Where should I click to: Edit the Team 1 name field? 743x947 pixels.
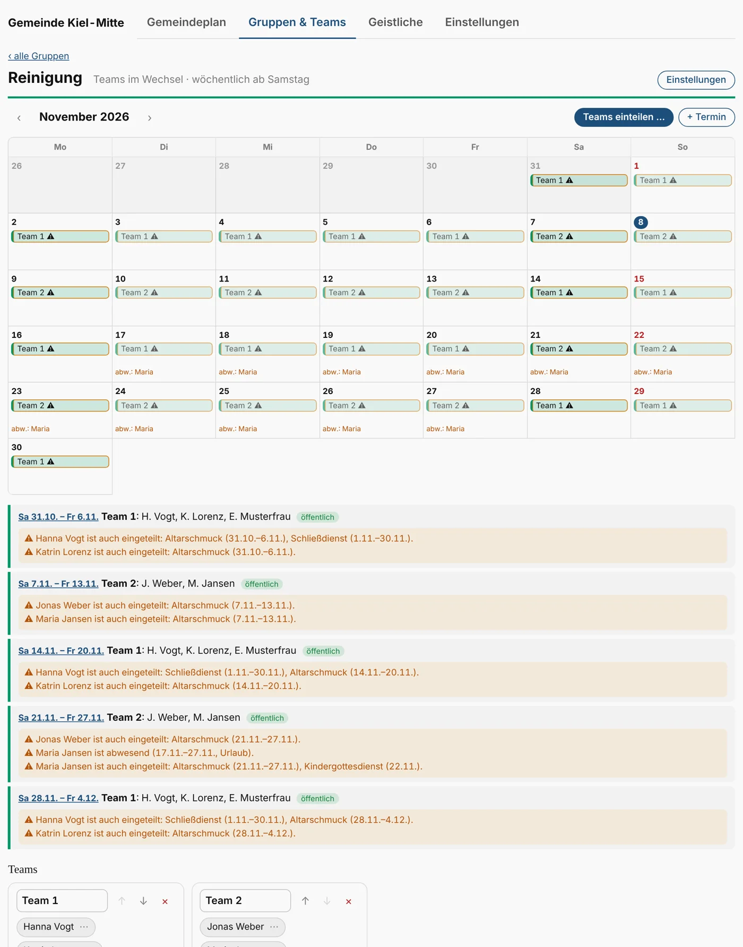[x=62, y=901]
